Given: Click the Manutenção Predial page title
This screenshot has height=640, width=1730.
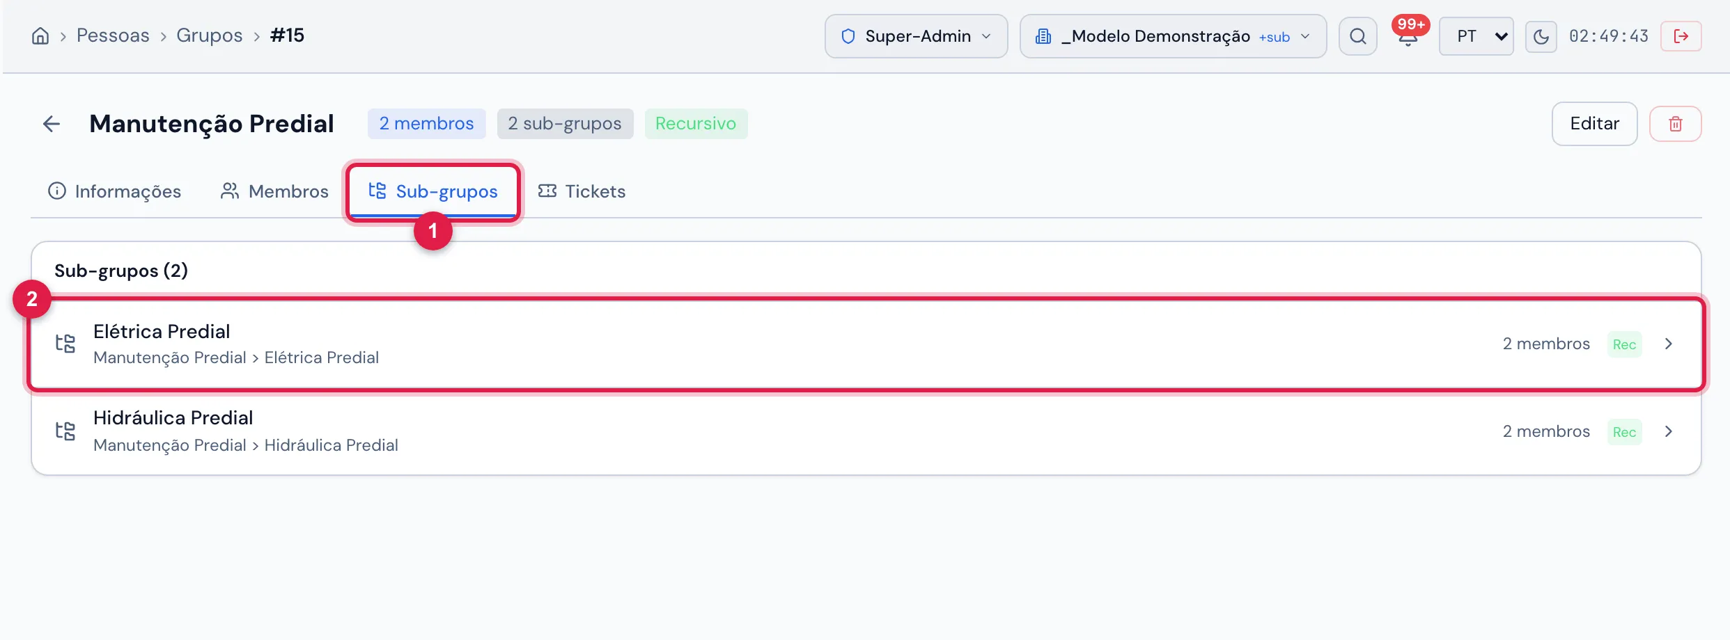Looking at the screenshot, I should [x=212, y=124].
